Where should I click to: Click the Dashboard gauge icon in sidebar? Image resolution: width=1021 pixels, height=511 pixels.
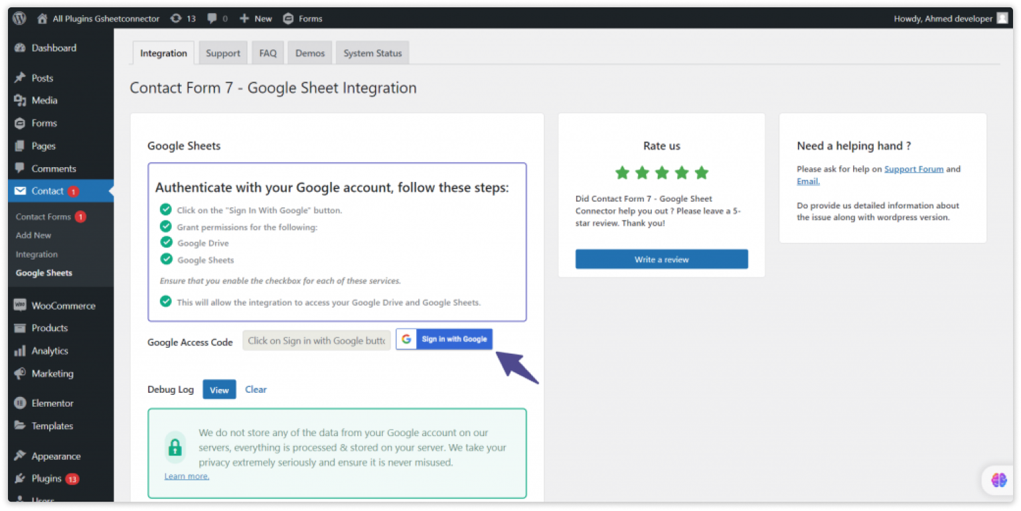tap(20, 48)
